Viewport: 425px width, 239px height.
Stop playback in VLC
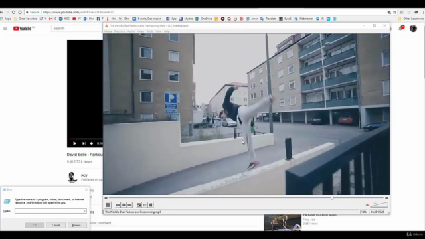pyautogui.click(x=124, y=205)
